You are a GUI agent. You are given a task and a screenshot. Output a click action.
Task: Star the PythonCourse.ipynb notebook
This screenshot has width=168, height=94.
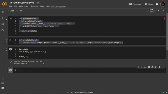pos(38,3)
